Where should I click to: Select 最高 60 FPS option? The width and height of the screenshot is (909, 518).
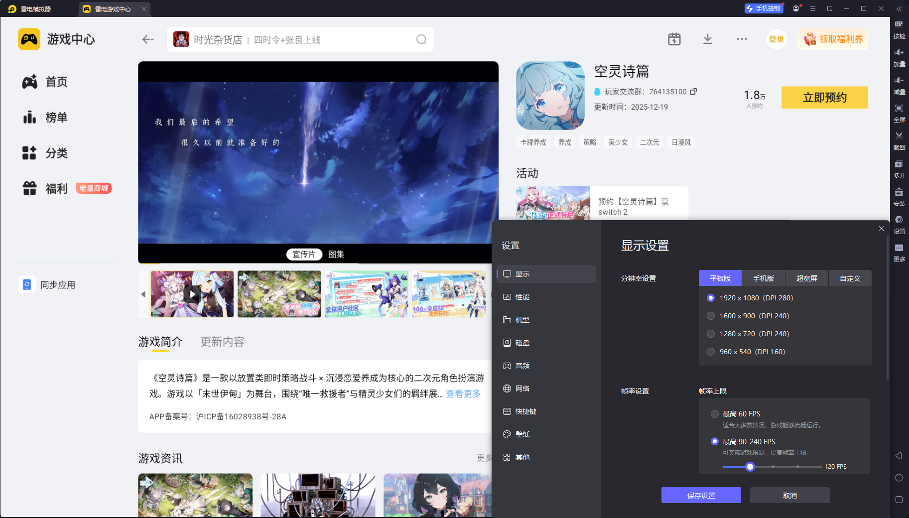point(715,414)
